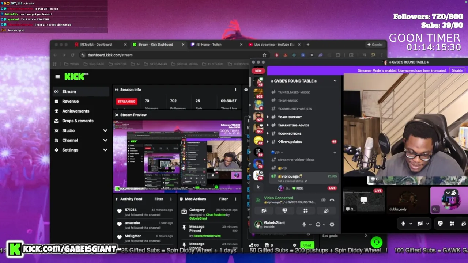Click browser back arrow
The height and width of the screenshot is (263, 468).
click(x=55, y=55)
